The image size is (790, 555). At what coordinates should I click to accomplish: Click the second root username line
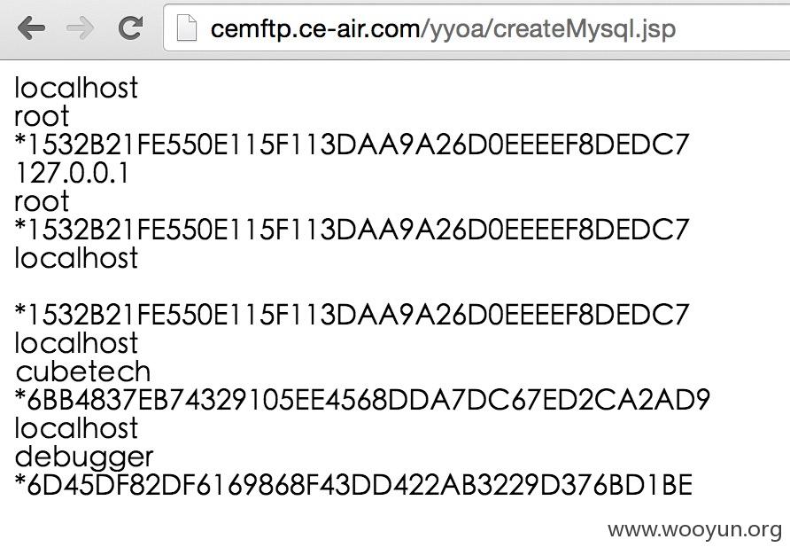[x=42, y=202]
